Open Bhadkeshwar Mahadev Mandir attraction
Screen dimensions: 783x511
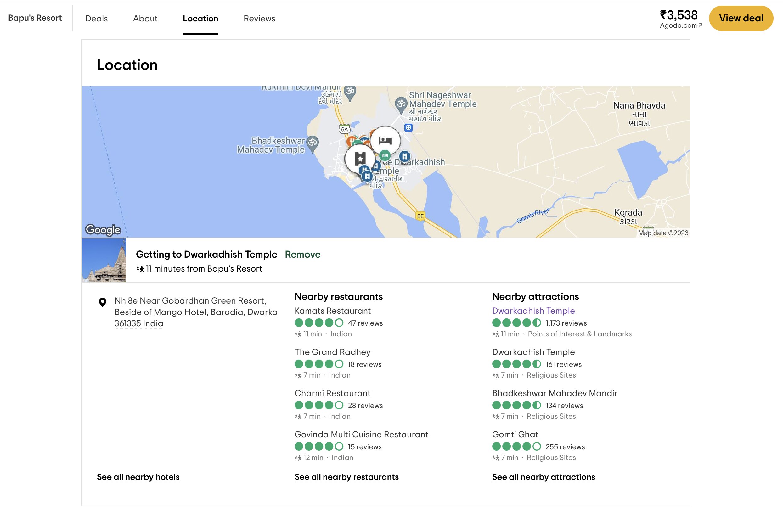point(555,393)
